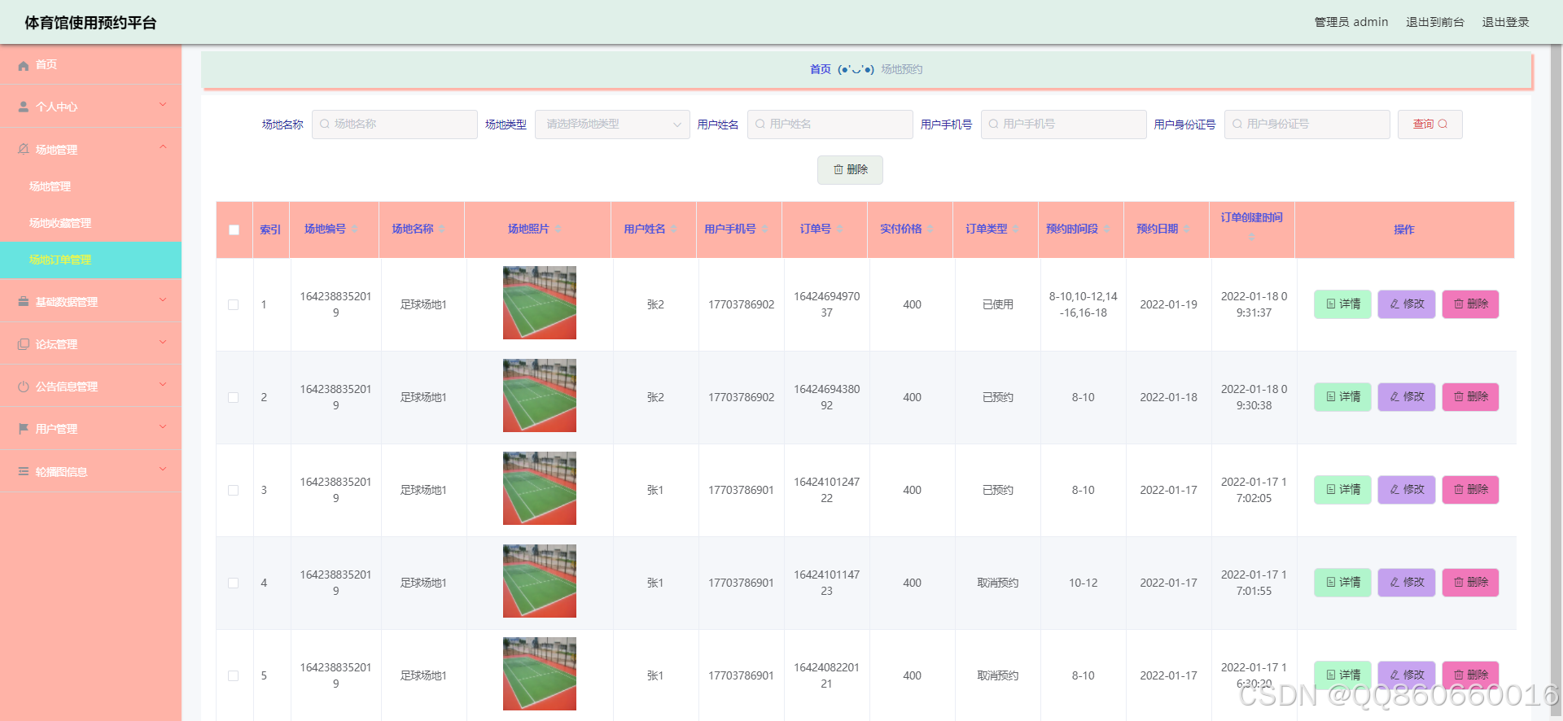
Task: Expand 用户管理 chevron
Action: (163, 426)
